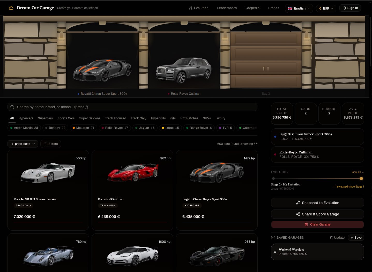Click the empty Bay 3 garage door
The width and height of the screenshot is (372, 272).
(x=266, y=60)
